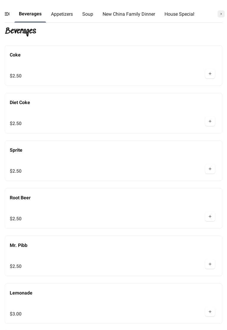Add Lemonade to the cart
The width and height of the screenshot is (227, 330).
[x=210, y=312]
